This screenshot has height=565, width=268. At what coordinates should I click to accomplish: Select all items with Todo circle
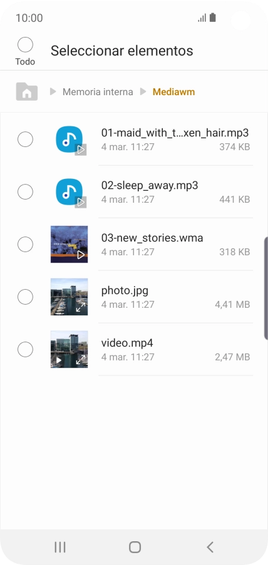(25, 45)
